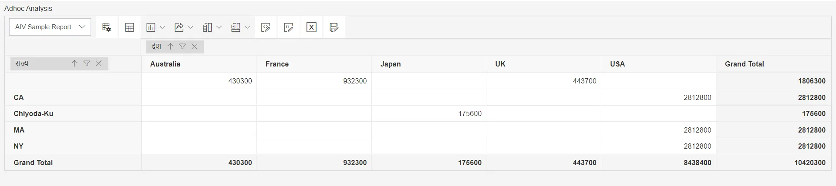Sort the देश column field ascending
This screenshot has height=186, width=836.
click(x=171, y=46)
